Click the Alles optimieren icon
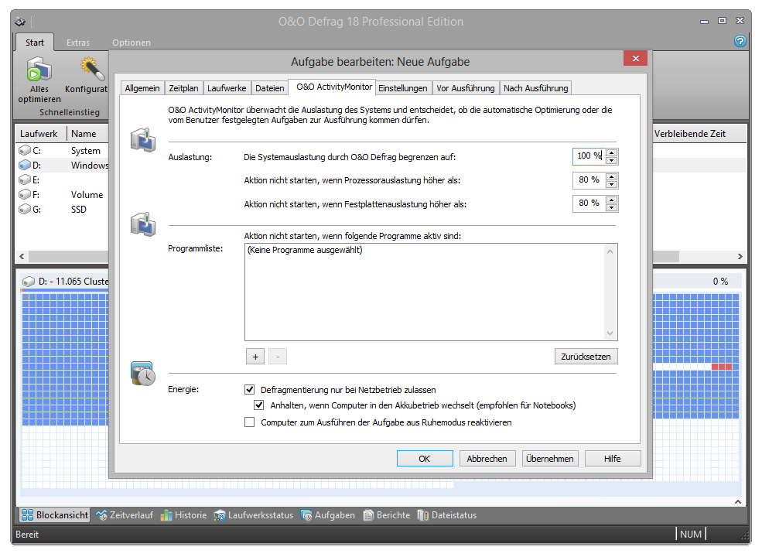The height and width of the screenshot is (557, 762). point(39,69)
